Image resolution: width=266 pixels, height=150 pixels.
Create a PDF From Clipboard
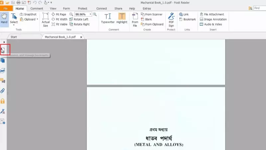coord(152,24)
